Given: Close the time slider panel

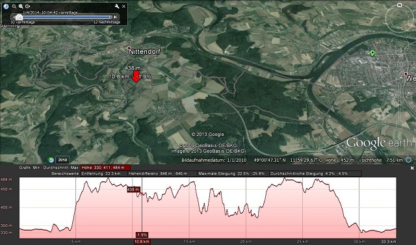Looking at the screenshot, I should 123,6.
